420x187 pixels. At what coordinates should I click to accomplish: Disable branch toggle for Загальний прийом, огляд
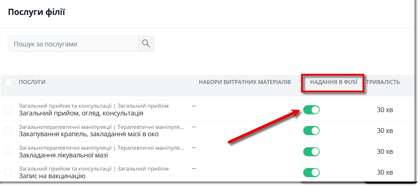pos(311,110)
